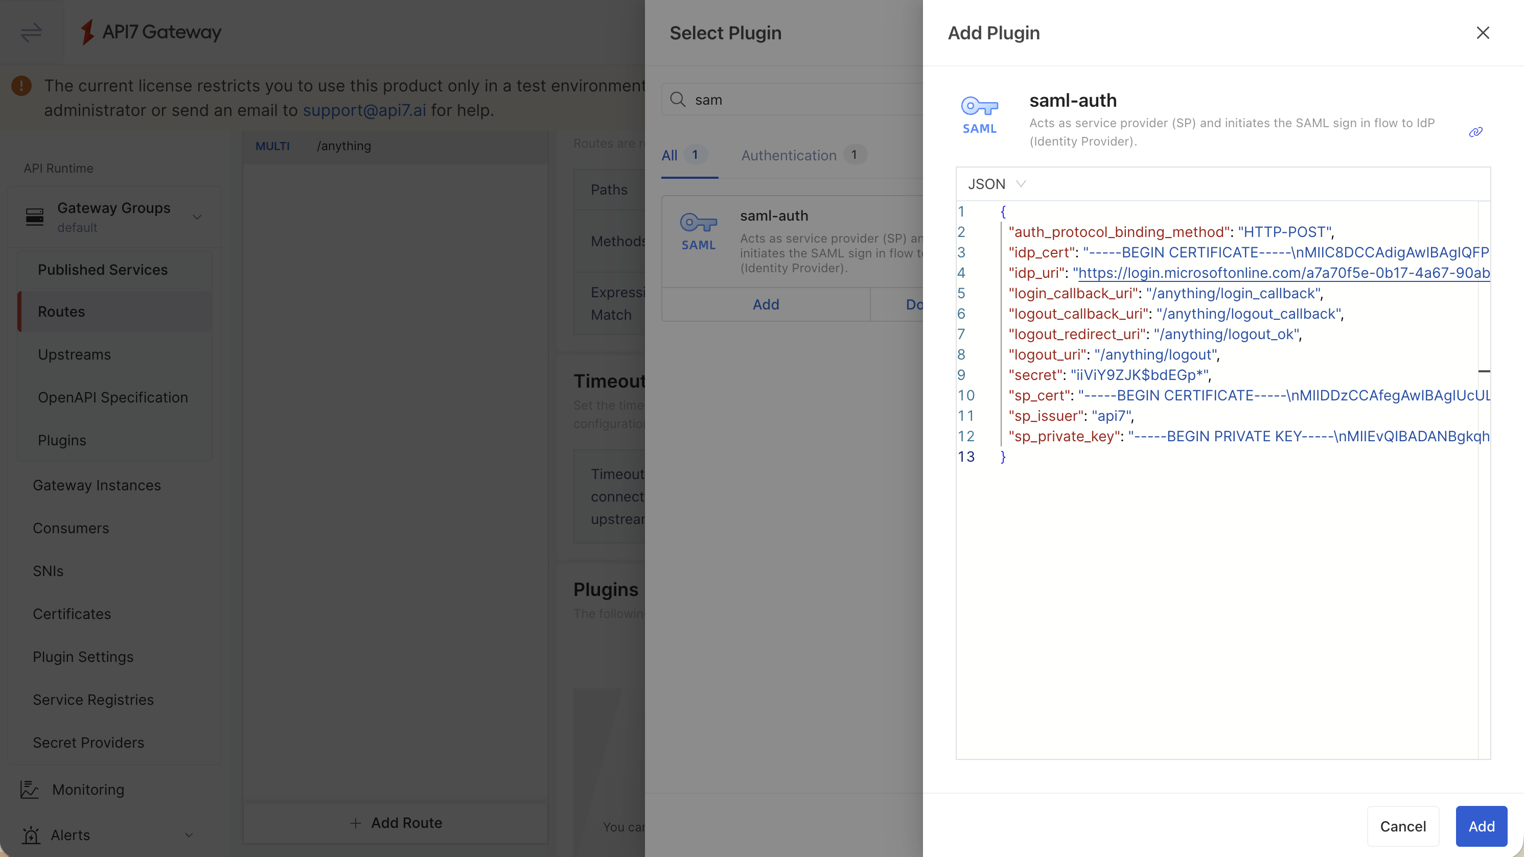1524x857 pixels.
Task: Click the product switcher arrows icon
Action: (31, 33)
